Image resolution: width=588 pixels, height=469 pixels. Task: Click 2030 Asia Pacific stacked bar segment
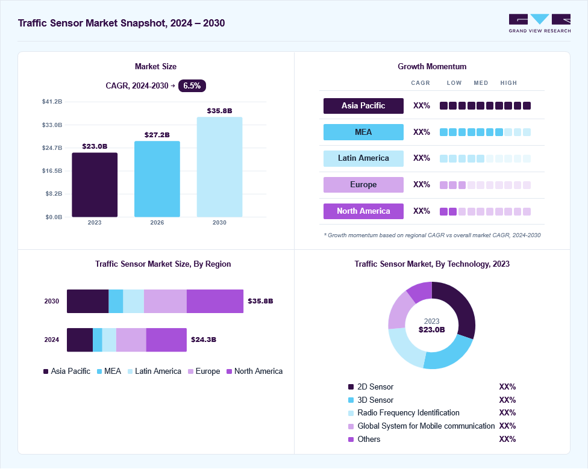[x=88, y=301]
